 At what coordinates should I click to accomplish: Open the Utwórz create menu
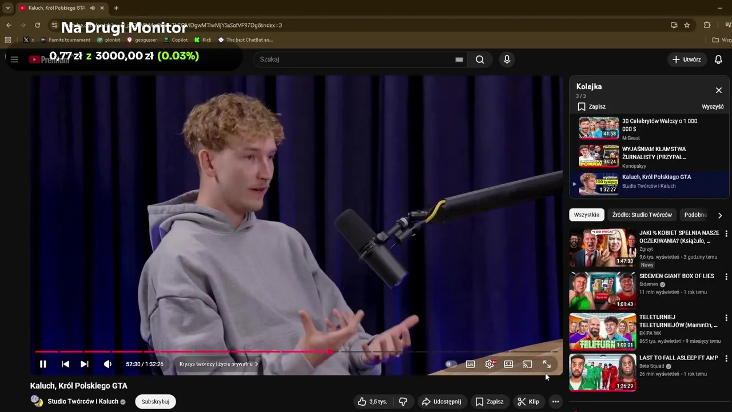[687, 60]
